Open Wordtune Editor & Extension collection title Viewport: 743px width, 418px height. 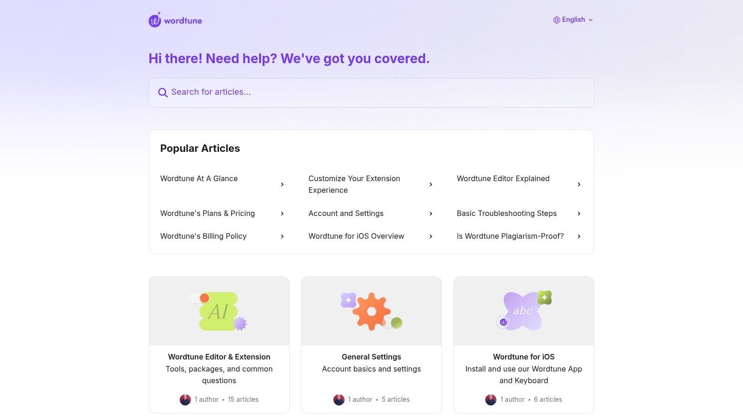pos(219,357)
